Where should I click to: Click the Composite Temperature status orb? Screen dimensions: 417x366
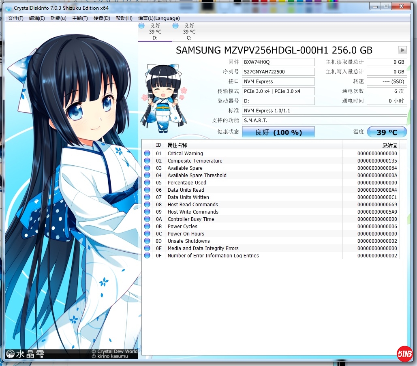pyautogui.click(x=147, y=161)
